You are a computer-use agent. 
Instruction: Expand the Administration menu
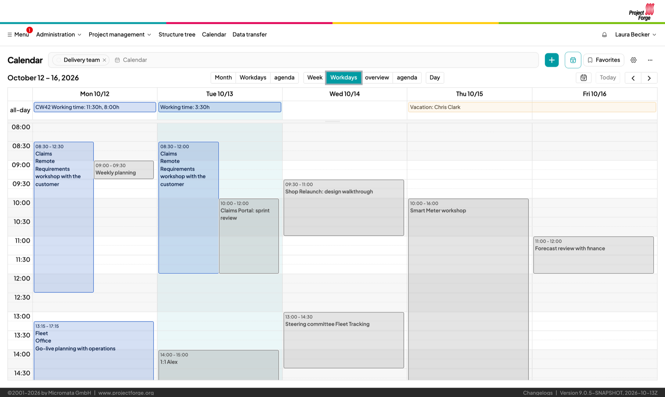coord(59,34)
